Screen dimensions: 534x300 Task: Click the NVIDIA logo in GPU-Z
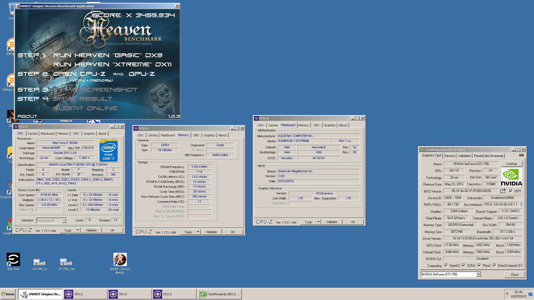(511, 177)
